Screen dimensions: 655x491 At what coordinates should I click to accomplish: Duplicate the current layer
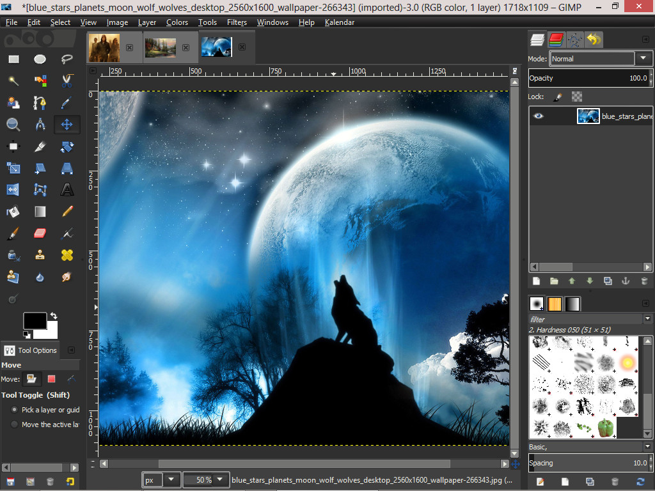point(608,281)
